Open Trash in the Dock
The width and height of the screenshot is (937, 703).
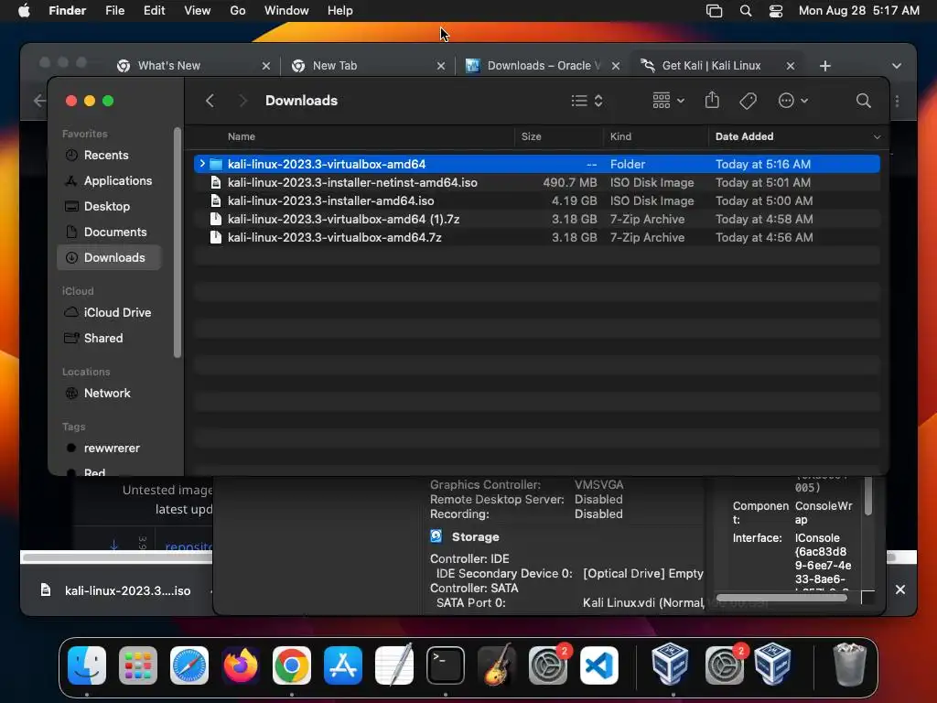point(849,665)
